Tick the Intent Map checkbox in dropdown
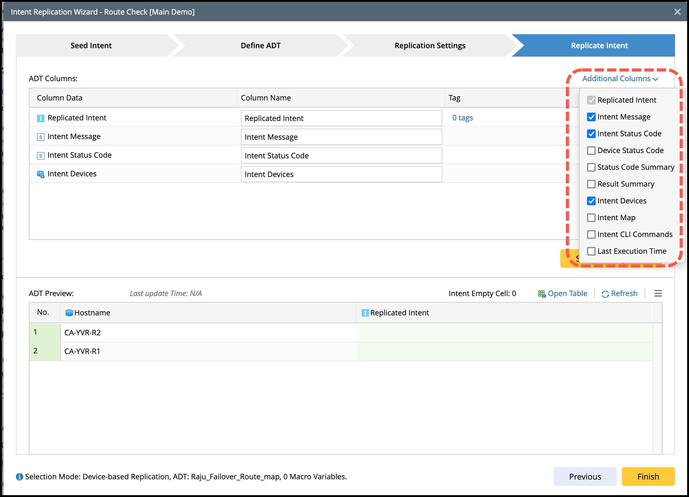This screenshot has width=689, height=497. pyautogui.click(x=591, y=218)
